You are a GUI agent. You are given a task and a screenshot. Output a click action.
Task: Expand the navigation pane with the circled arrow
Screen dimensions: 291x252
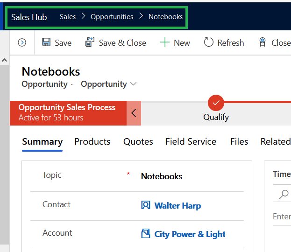pyautogui.click(x=22, y=42)
